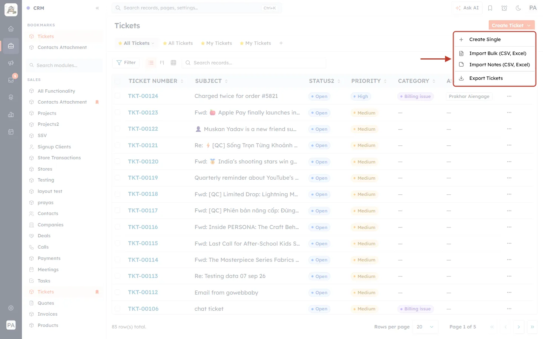543x339 pixels.
Task: Open the three-dot menu for TKT-00113
Action: (x=509, y=276)
